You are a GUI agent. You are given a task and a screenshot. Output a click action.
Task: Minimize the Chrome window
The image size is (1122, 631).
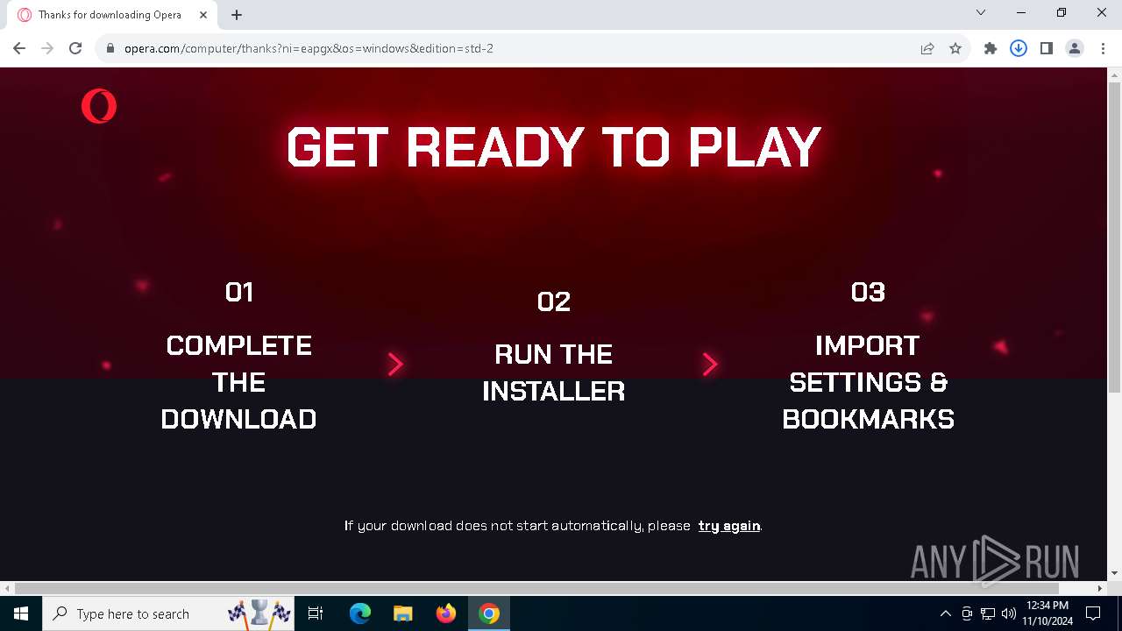click(1021, 13)
